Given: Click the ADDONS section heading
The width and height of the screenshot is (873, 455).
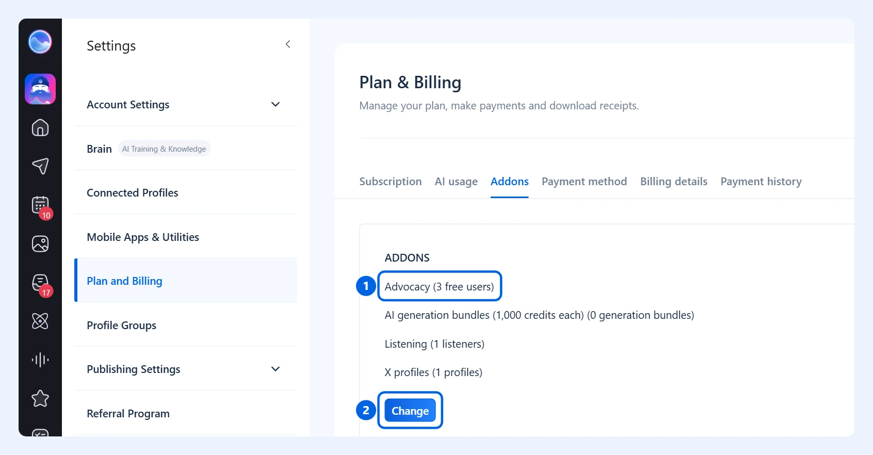Looking at the screenshot, I should (x=407, y=258).
